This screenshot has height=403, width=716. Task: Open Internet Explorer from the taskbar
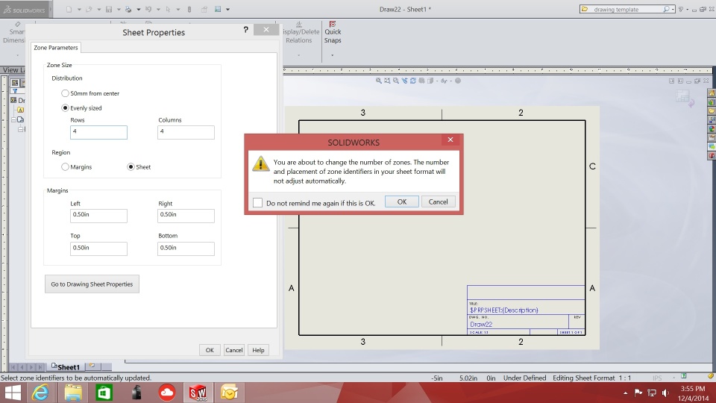[x=40, y=393]
